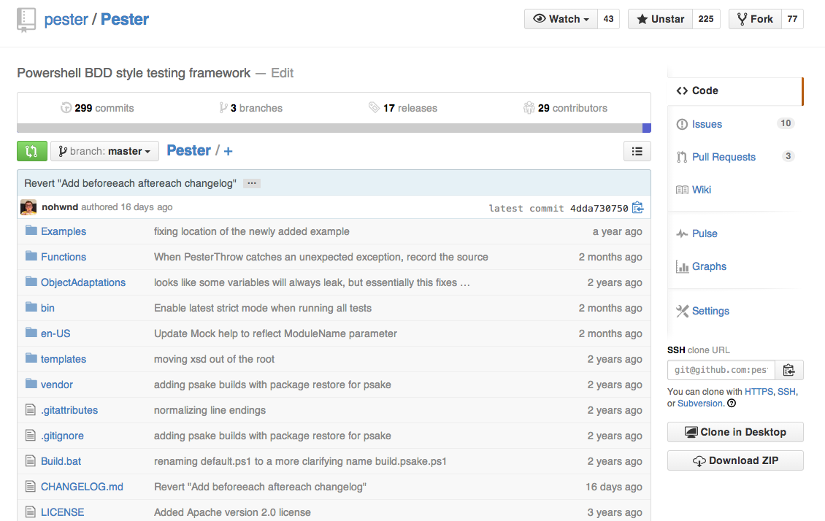
Task: Click the vendor folder icon
Action: pos(31,384)
